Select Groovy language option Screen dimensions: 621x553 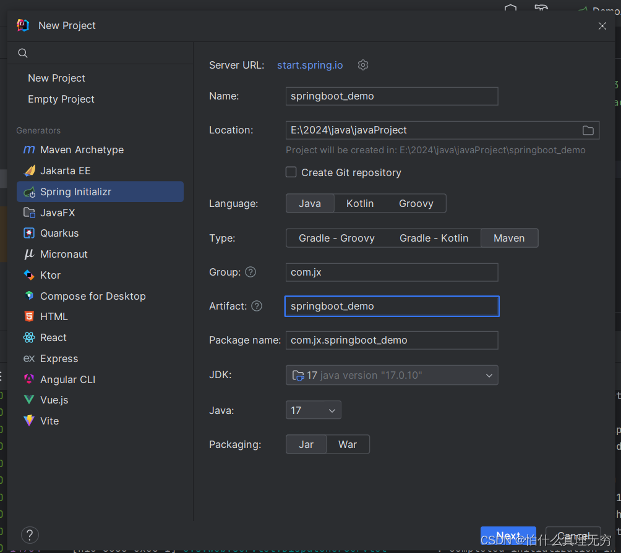click(x=416, y=203)
